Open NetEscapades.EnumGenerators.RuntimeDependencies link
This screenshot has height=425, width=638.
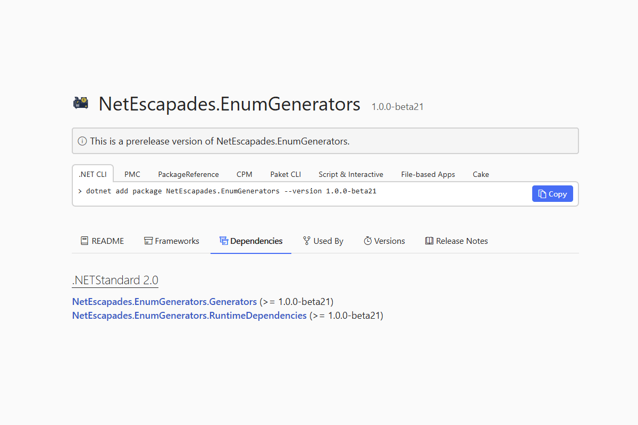pos(189,316)
